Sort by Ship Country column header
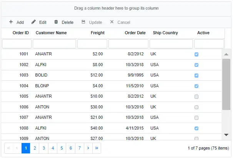The width and height of the screenshot is (233, 158). 165,33
